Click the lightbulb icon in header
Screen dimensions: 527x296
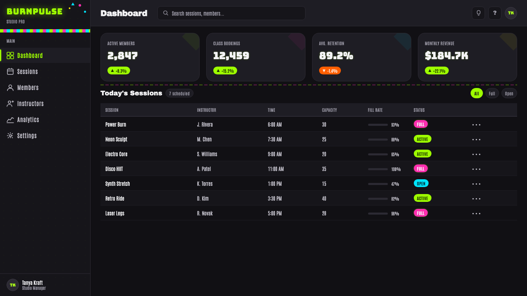coord(478,13)
